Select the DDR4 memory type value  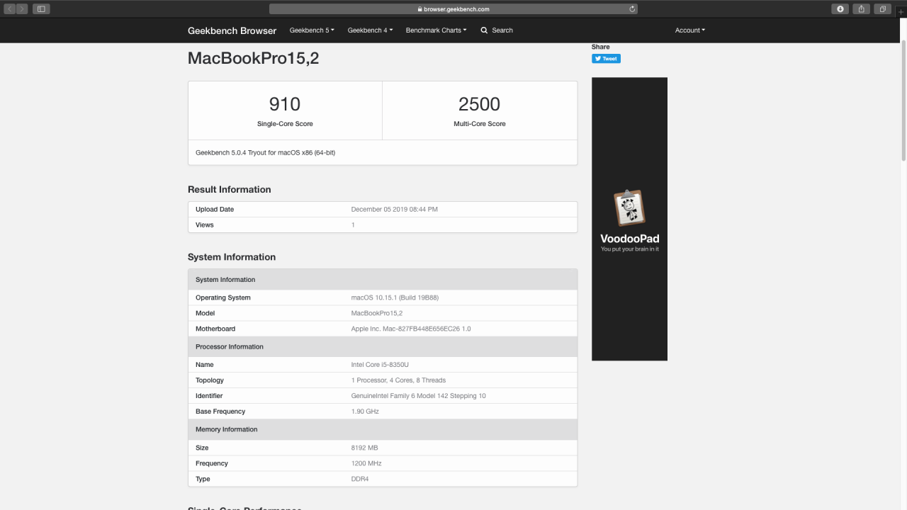(x=360, y=479)
